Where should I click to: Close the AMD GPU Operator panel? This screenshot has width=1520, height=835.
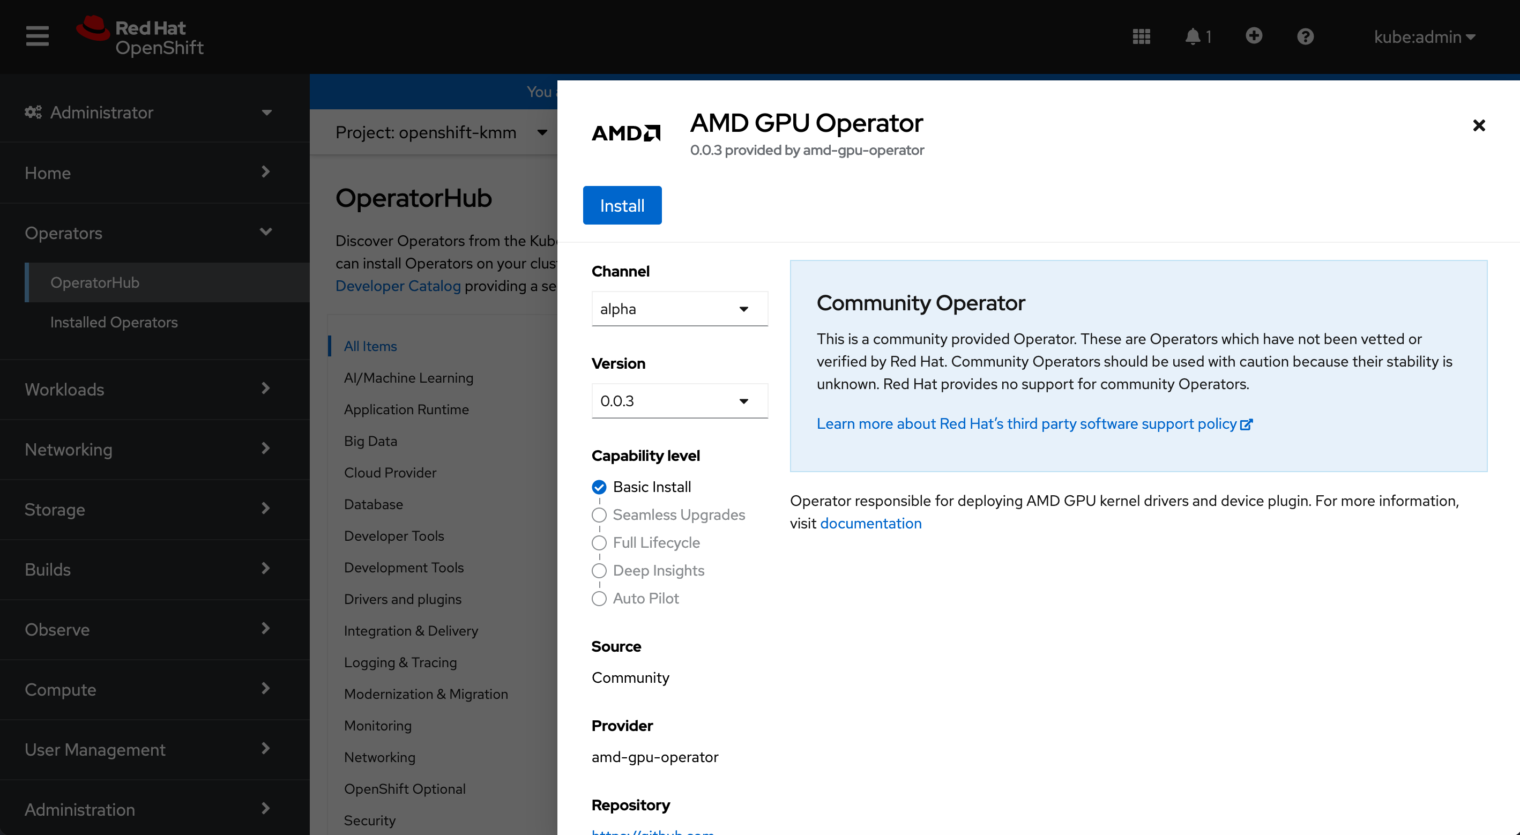(1478, 125)
